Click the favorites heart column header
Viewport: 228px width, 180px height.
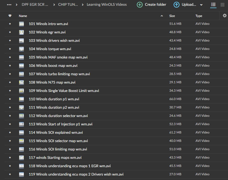coord(10,16)
